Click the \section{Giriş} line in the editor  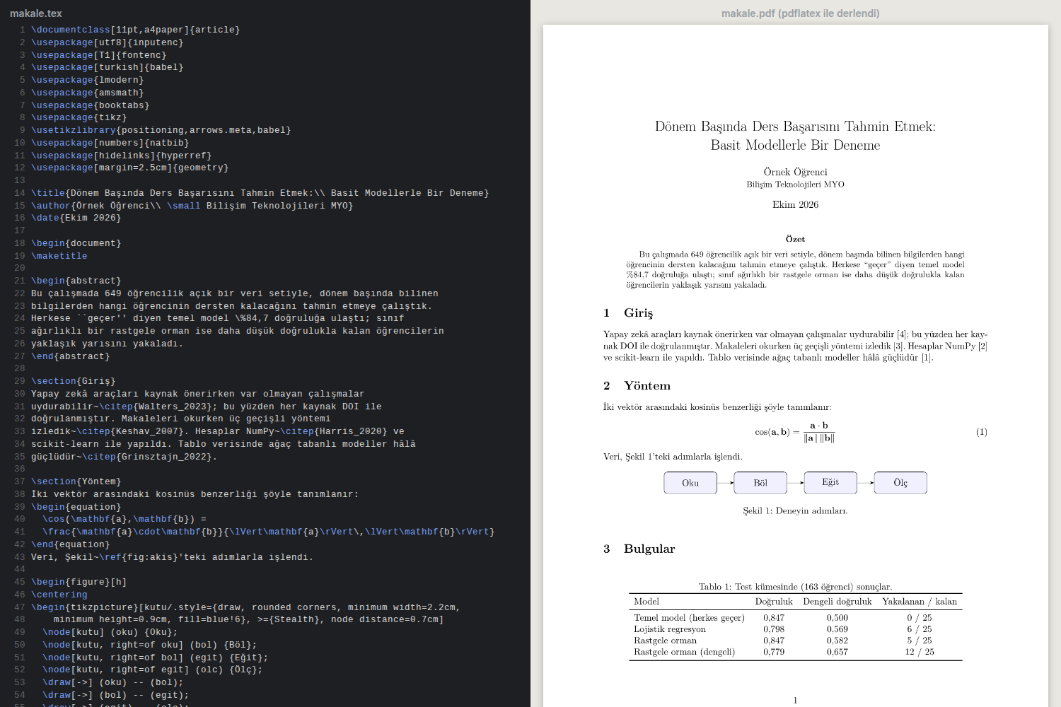point(74,381)
